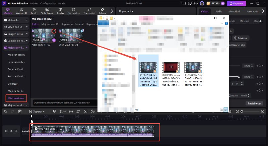Viewport: 268px width, 146px height.
Task: Expand the Vídeo con IA section
Action: point(16,27)
